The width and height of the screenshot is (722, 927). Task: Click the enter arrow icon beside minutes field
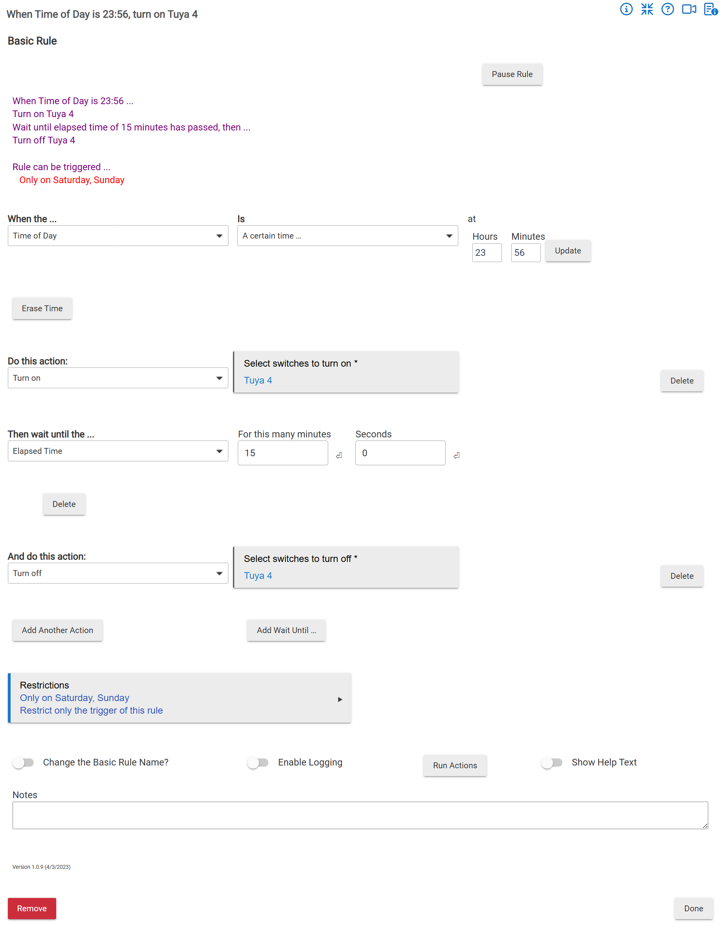pyautogui.click(x=339, y=455)
